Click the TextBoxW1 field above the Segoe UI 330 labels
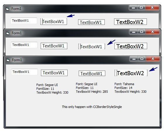The image size is (165, 134). (54, 73)
